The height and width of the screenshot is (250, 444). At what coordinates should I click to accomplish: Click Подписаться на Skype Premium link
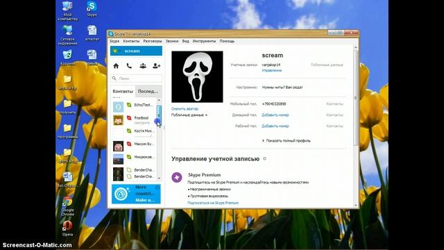[213, 203]
